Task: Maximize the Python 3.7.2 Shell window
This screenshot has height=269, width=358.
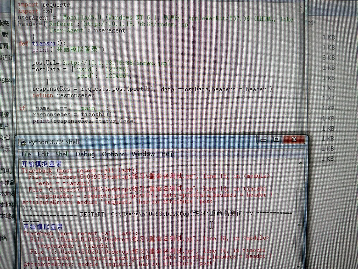Action: [276, 140]
